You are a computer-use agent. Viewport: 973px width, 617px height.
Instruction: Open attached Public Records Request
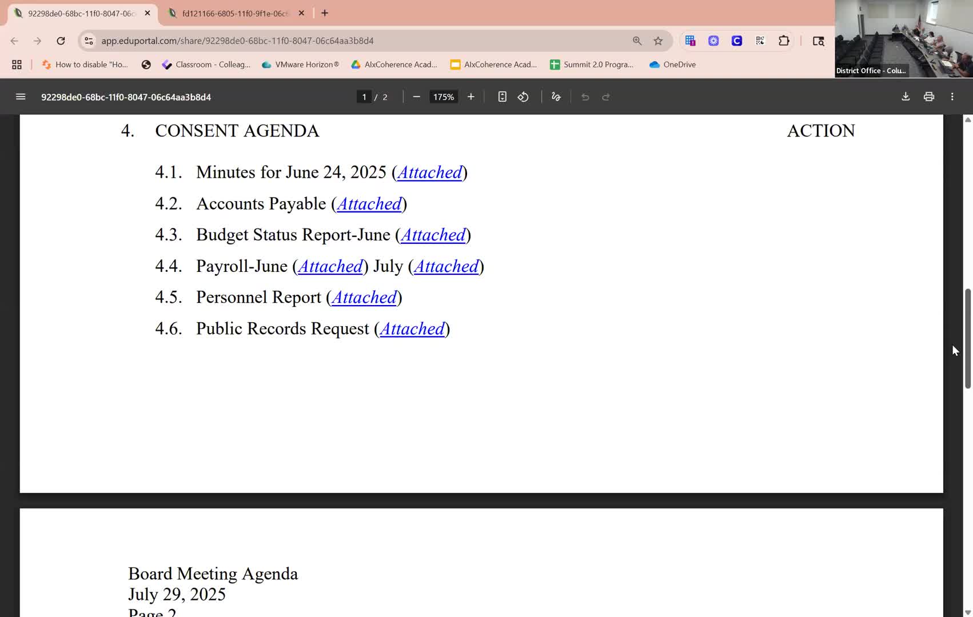point(412,329)
